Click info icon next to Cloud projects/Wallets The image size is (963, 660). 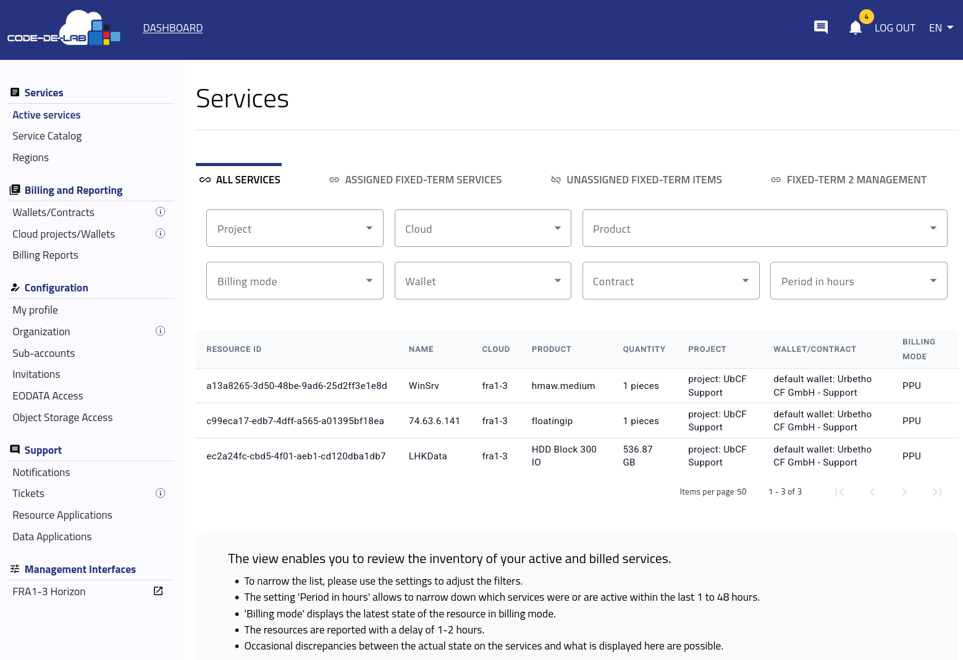tap(161, 233)
